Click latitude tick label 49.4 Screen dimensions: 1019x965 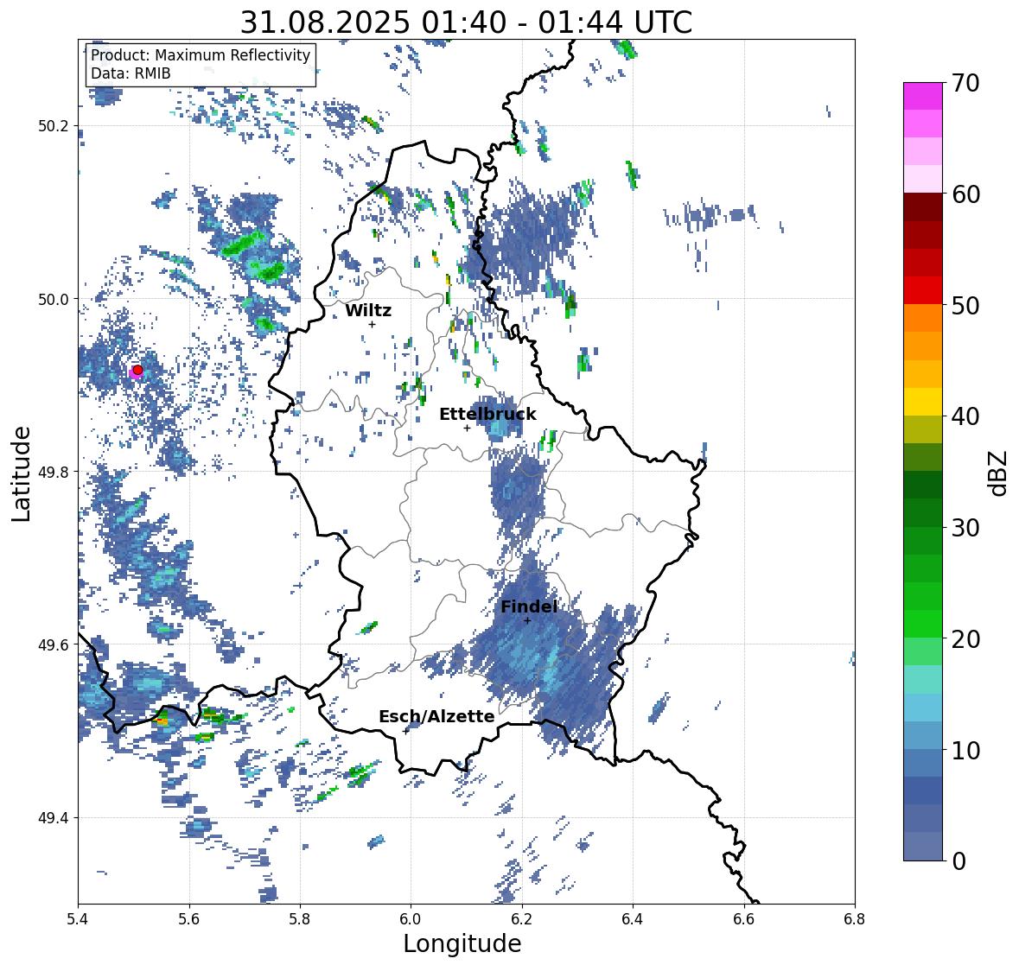53,818
